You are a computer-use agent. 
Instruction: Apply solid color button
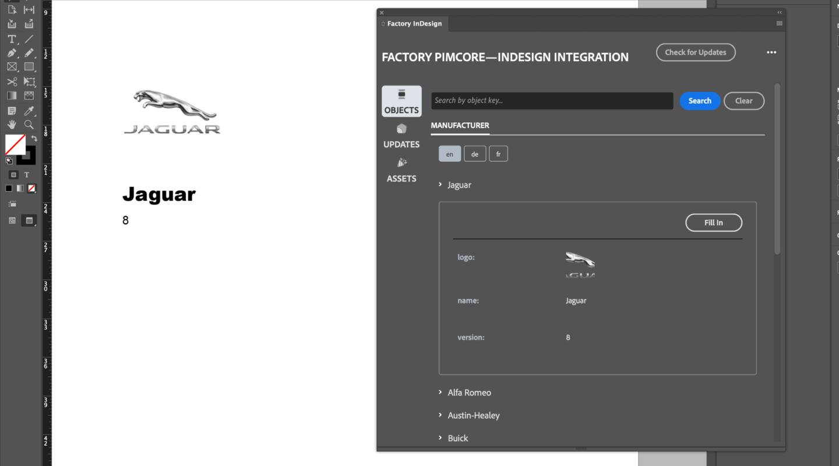pos(9,189)
